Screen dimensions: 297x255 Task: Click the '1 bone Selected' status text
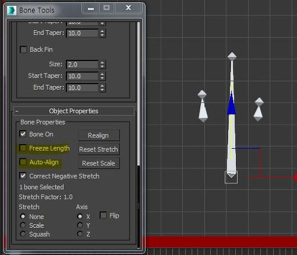(42, 187)
